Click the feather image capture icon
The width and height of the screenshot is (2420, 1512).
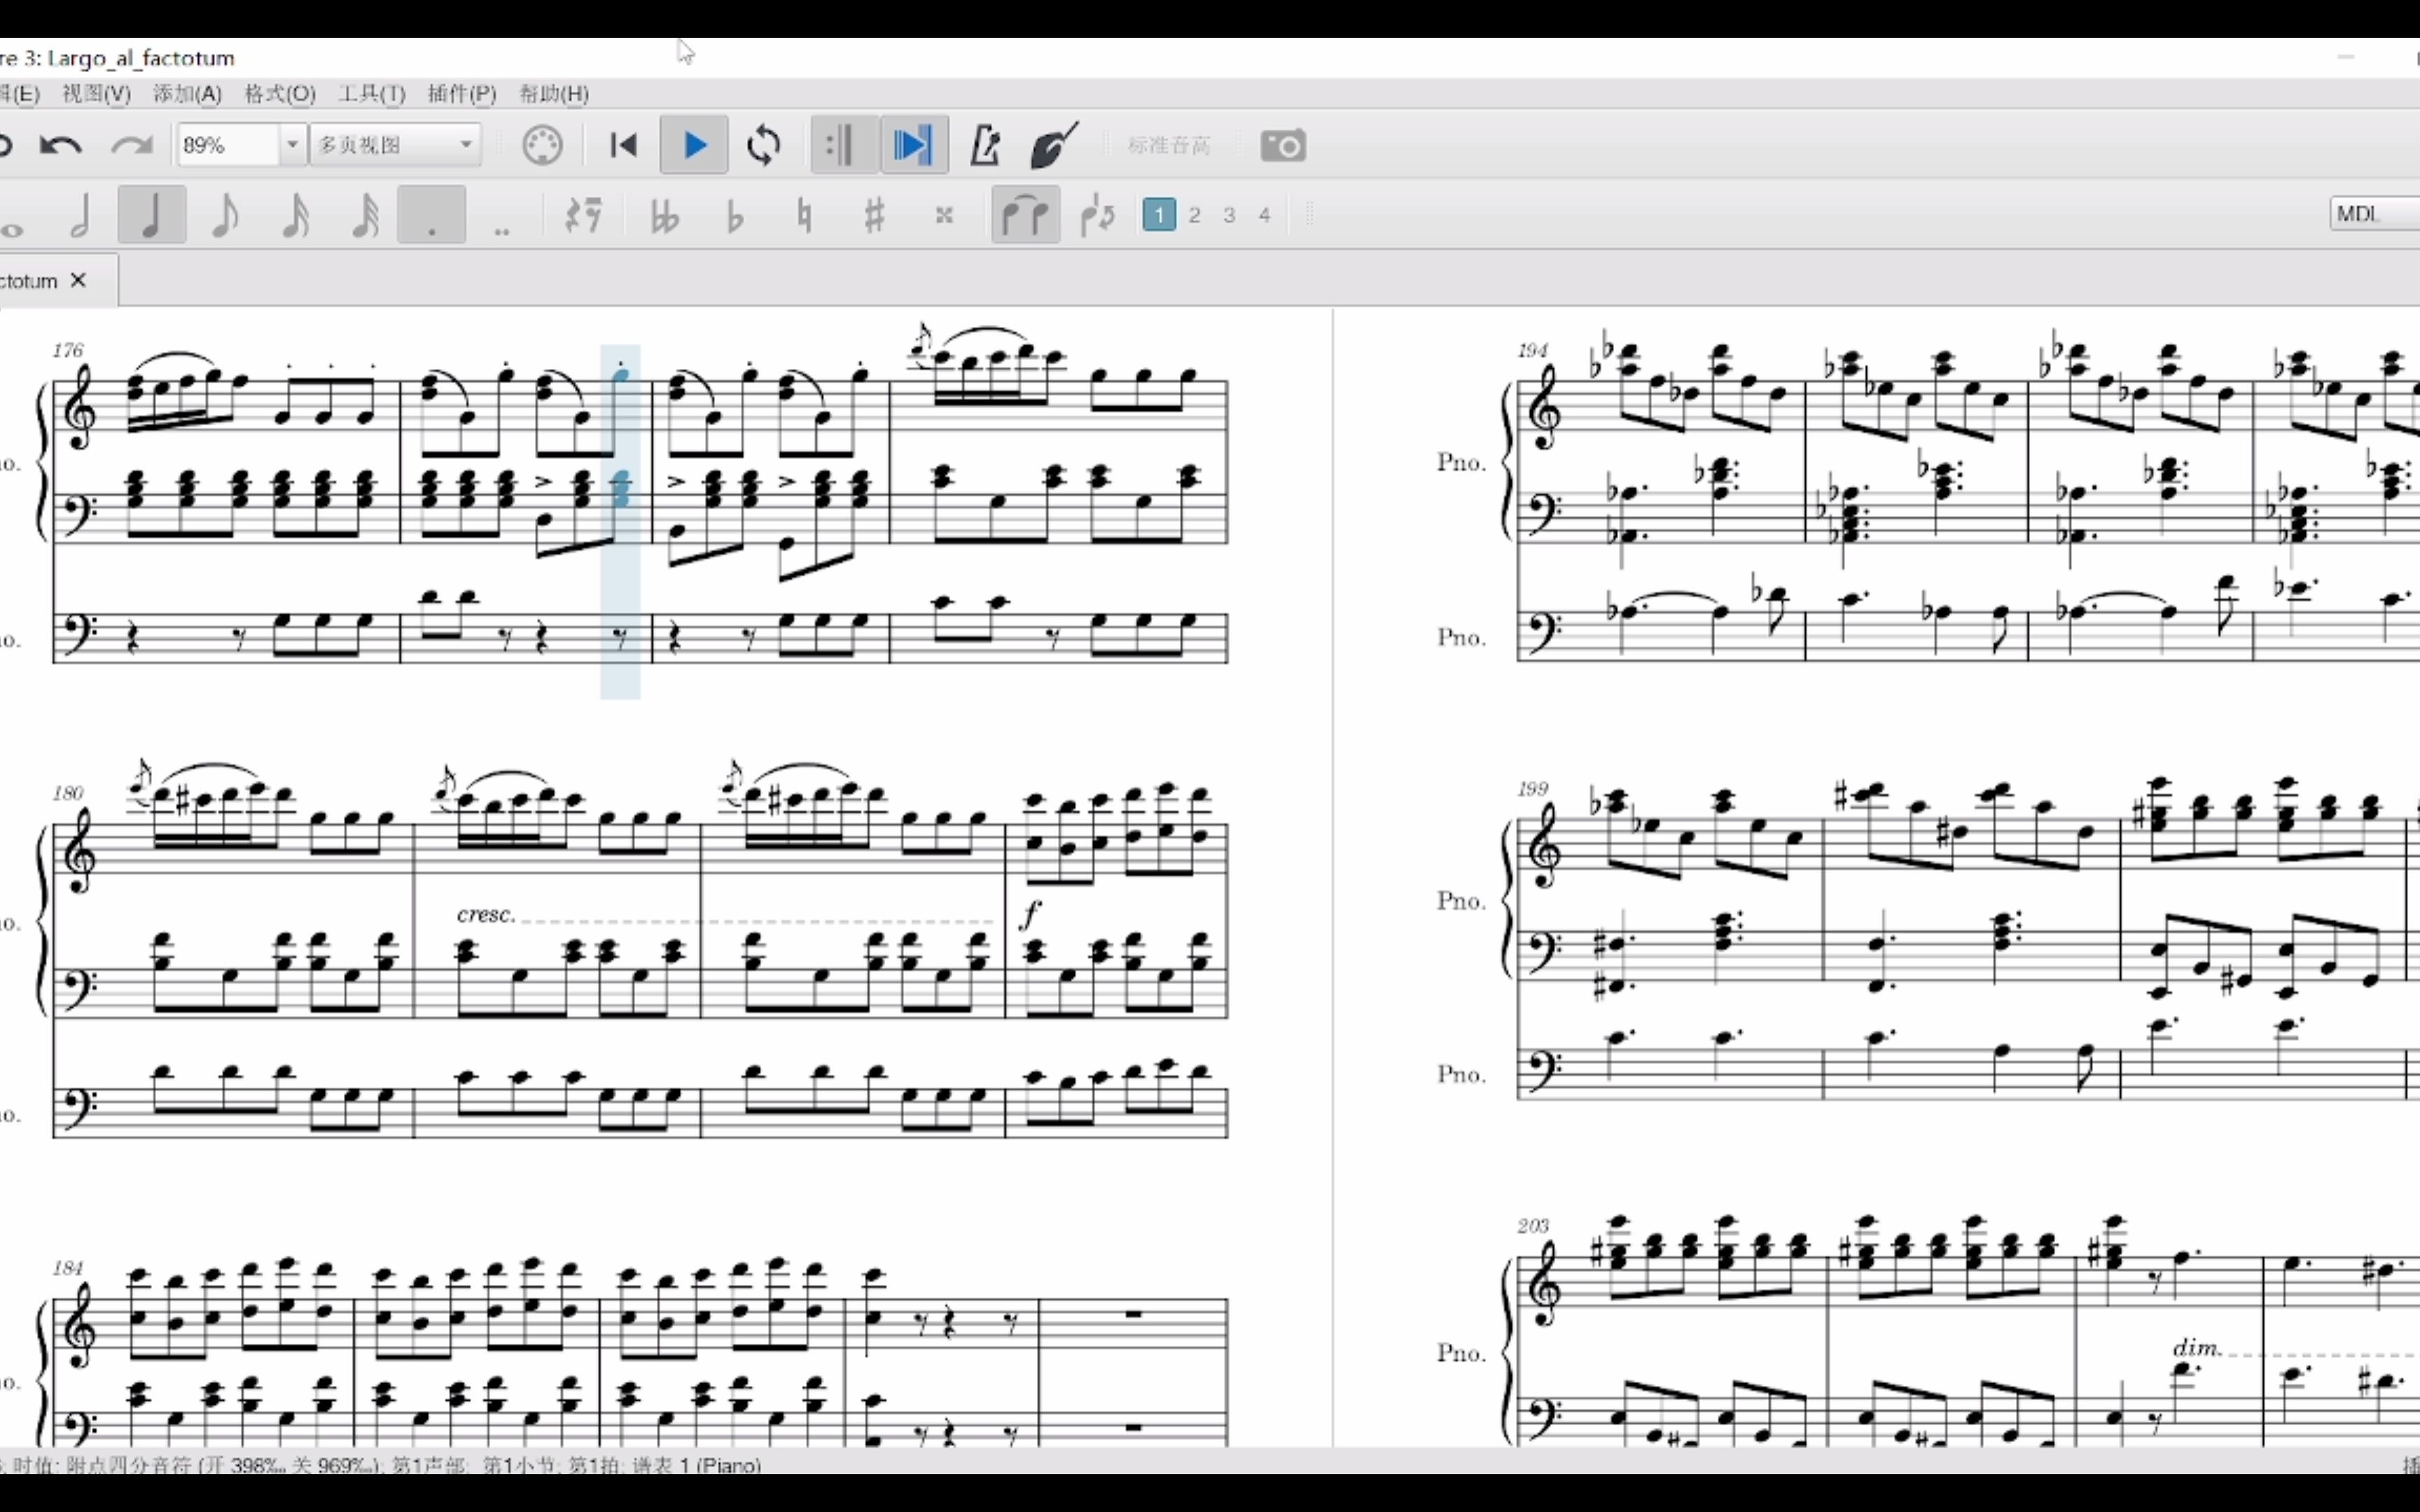pyautogui.click(x=1054, y=145)
